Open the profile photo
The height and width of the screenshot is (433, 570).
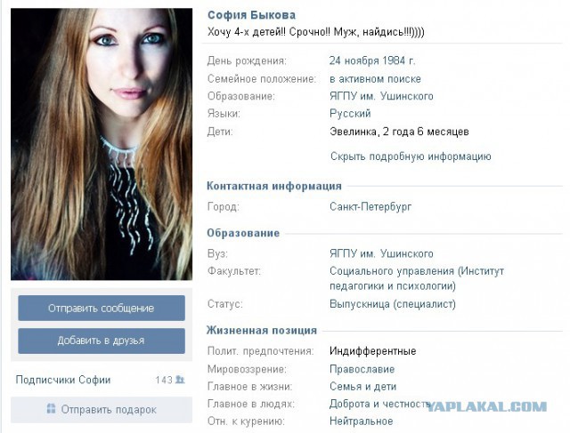point(102,144)
